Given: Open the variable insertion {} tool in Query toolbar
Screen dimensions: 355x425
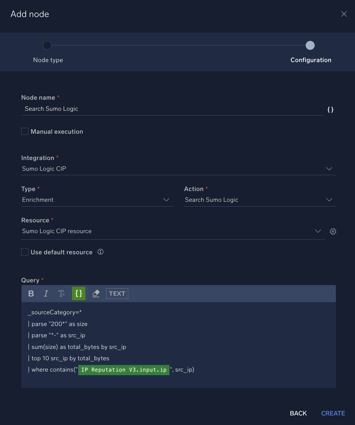Looking at the screenshot, I should point(79,294).
